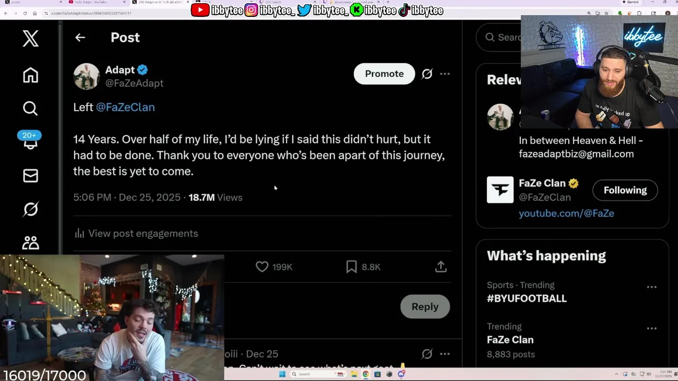Click View post engagements
The image size is (678, 381).
tap(136, 233)
